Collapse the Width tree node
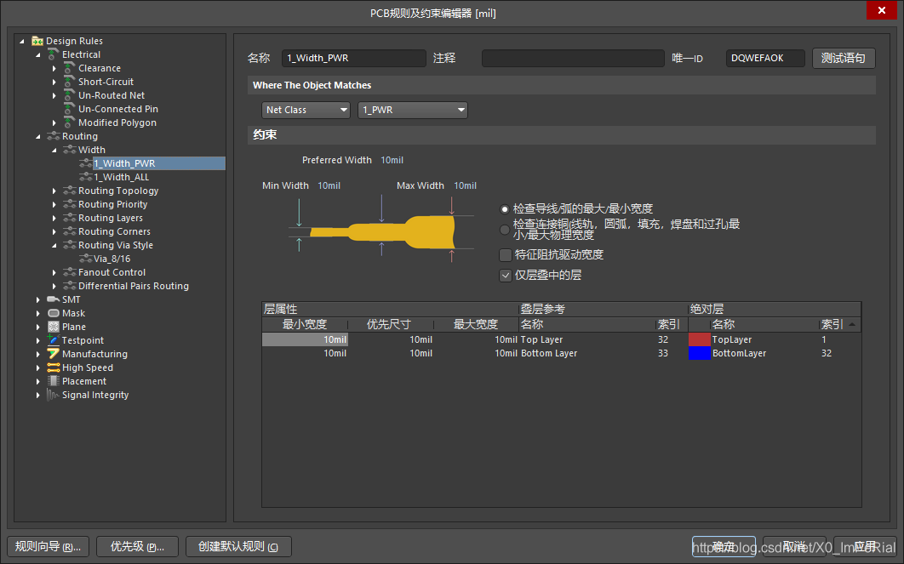 pos(54,150)
